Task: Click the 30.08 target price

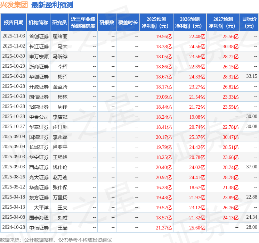Action: pyautogui.click(x=252, y=126)
